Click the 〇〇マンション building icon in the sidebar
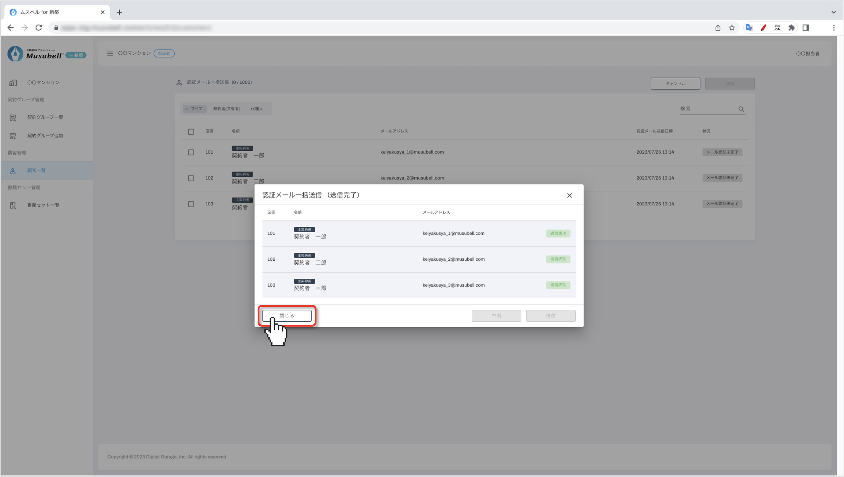This screenshot has height=477, width=844. 13,83
